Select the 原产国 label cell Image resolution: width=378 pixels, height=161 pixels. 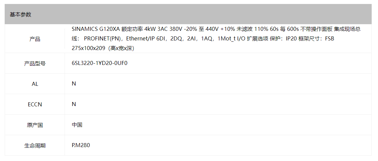click(x=35, y=125)
